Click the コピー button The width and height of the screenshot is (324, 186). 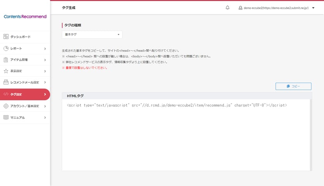coord(293,86)
